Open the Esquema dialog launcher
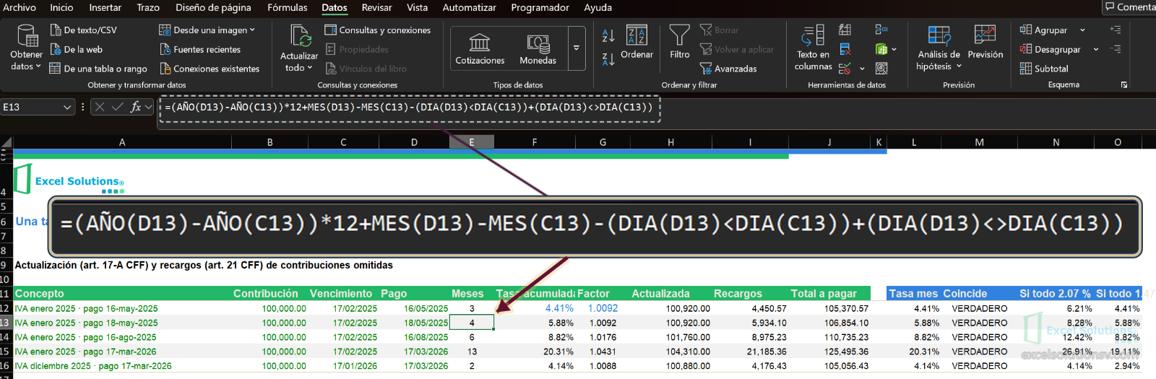The height and width of the screenshot is (379, 1156). 1124,85
